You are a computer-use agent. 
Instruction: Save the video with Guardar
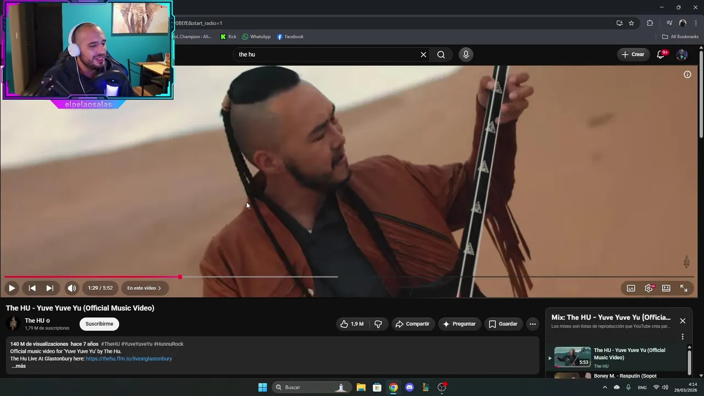point(503,324)
